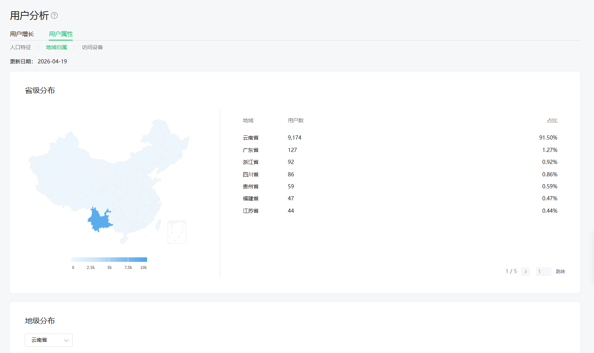The height and width of the screenshot is (353, 594).
Task: Click the page number input field
Action: pos(543,272)
